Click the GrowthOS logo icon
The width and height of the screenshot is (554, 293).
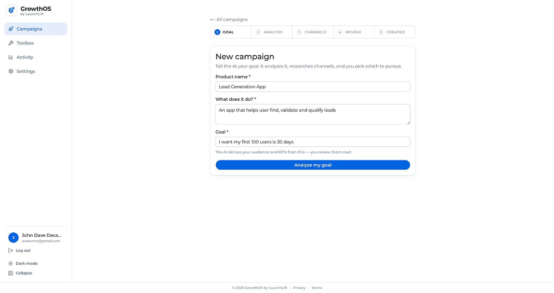pyautogui.click(x=11, y=10)
